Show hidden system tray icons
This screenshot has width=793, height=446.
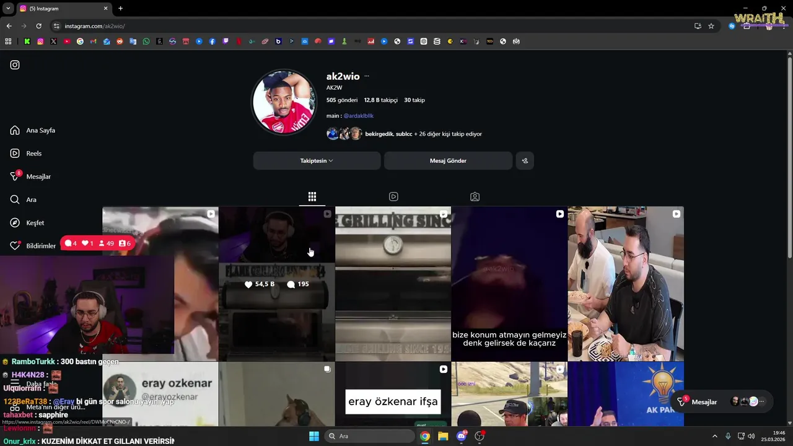(x=714, y=436)
